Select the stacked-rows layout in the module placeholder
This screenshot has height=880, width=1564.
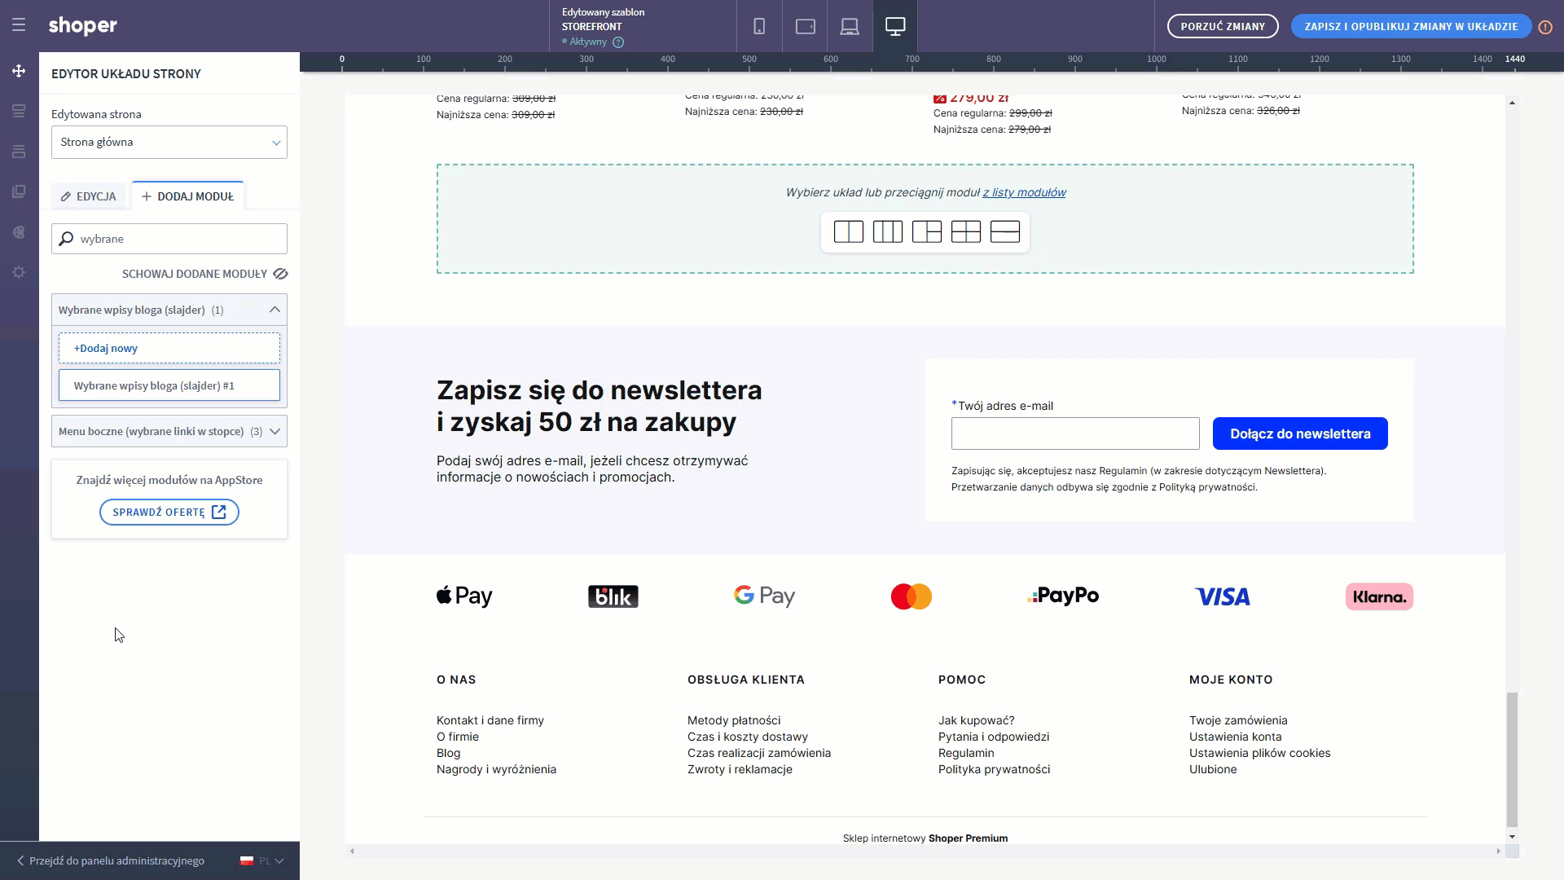click(1005, 231)
